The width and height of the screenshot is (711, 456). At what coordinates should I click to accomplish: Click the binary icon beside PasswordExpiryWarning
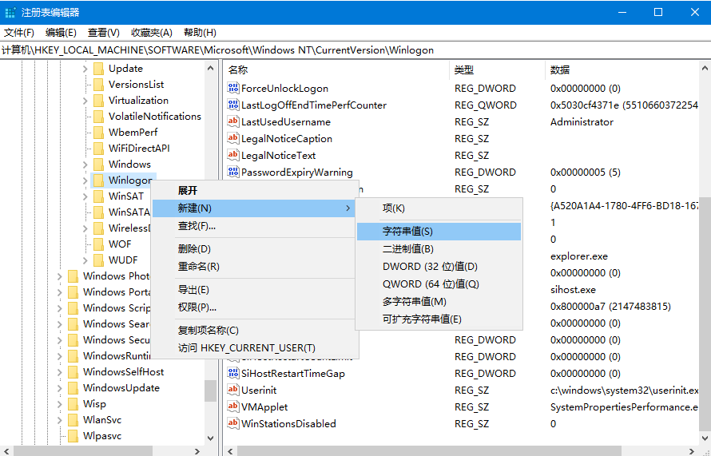[x=233, y=172]
